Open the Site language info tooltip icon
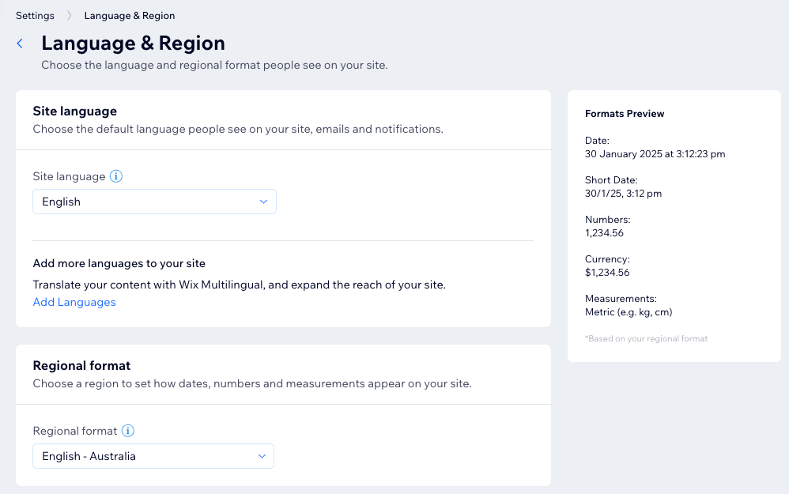Image resolution: width=789 pixels, height=494 pixels. coord(116,176)
